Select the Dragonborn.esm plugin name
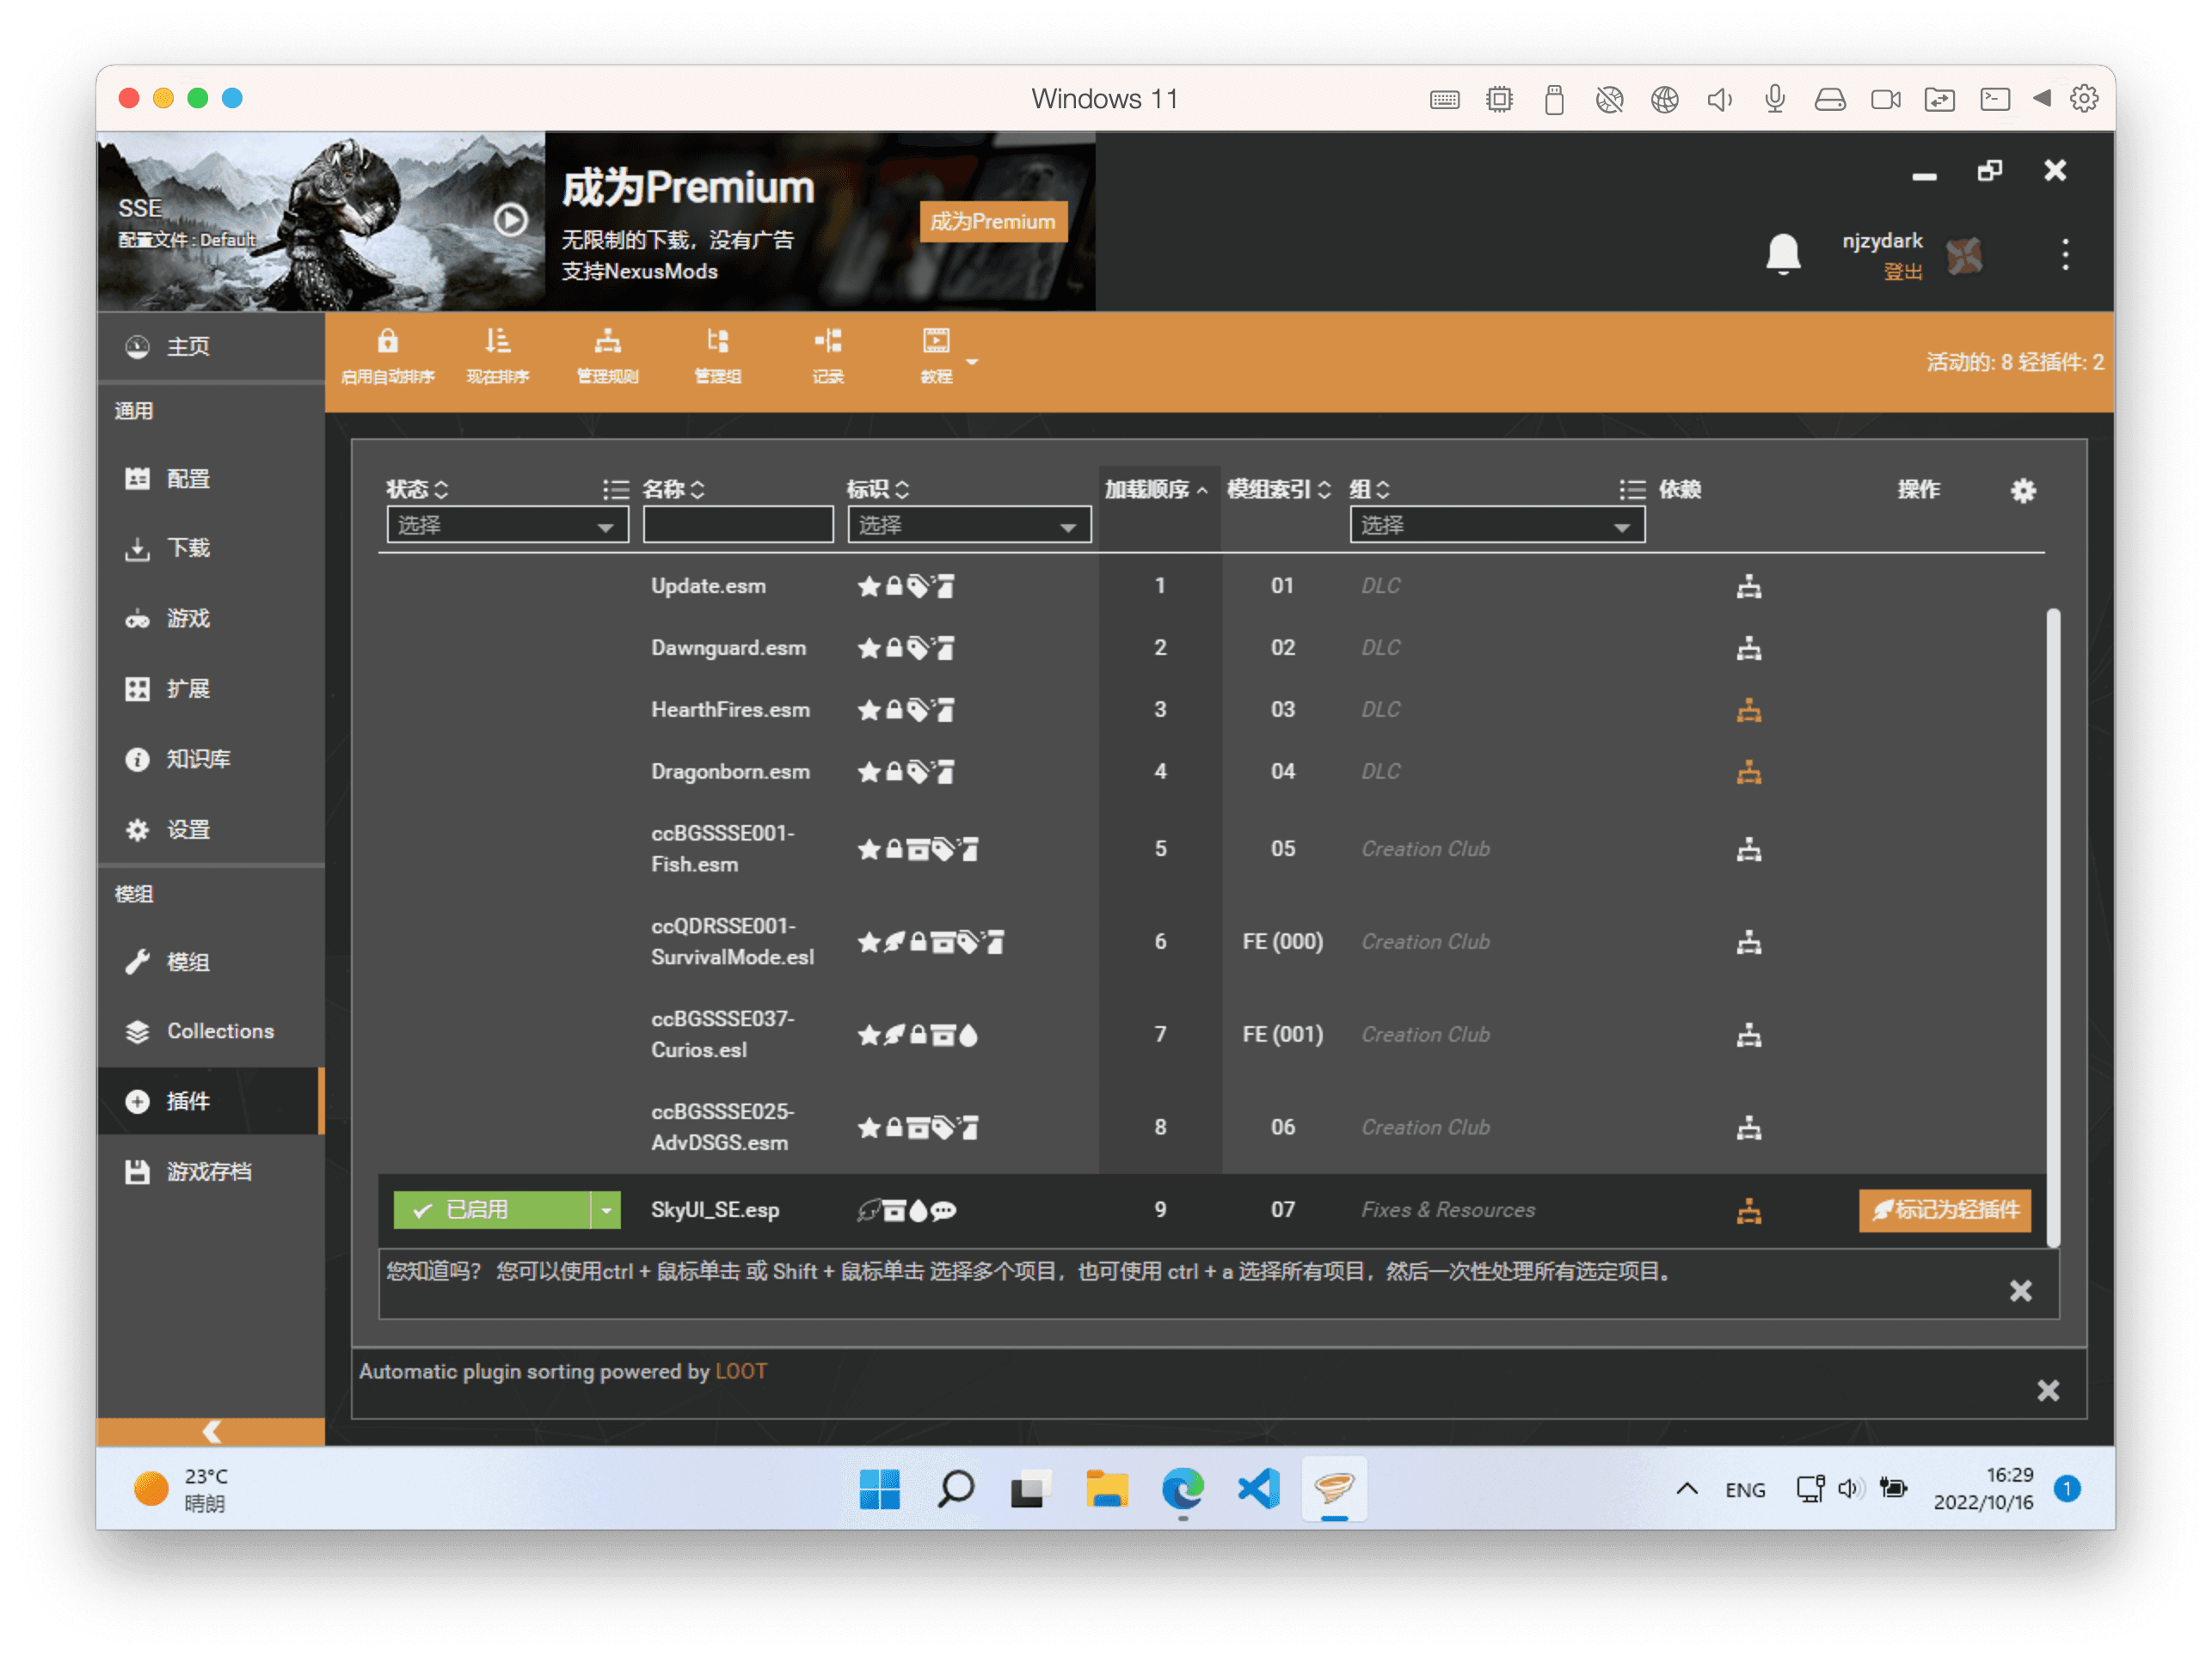 coord(730,772)
